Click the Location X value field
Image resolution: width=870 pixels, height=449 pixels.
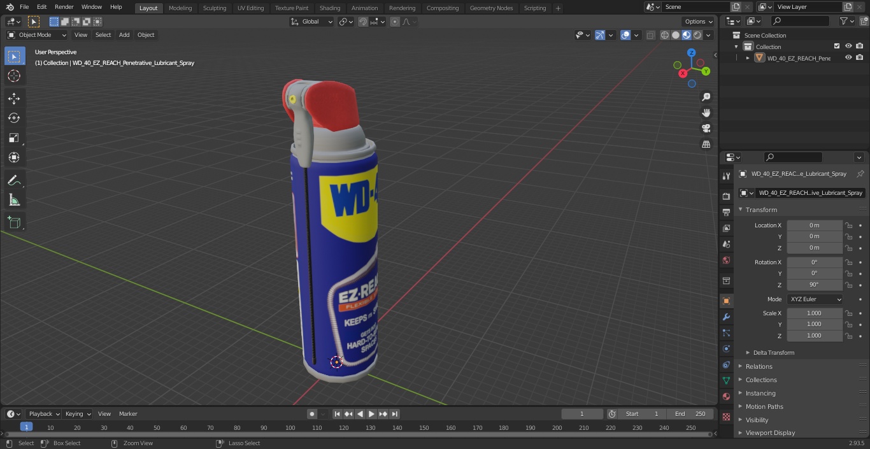(815, 225)
